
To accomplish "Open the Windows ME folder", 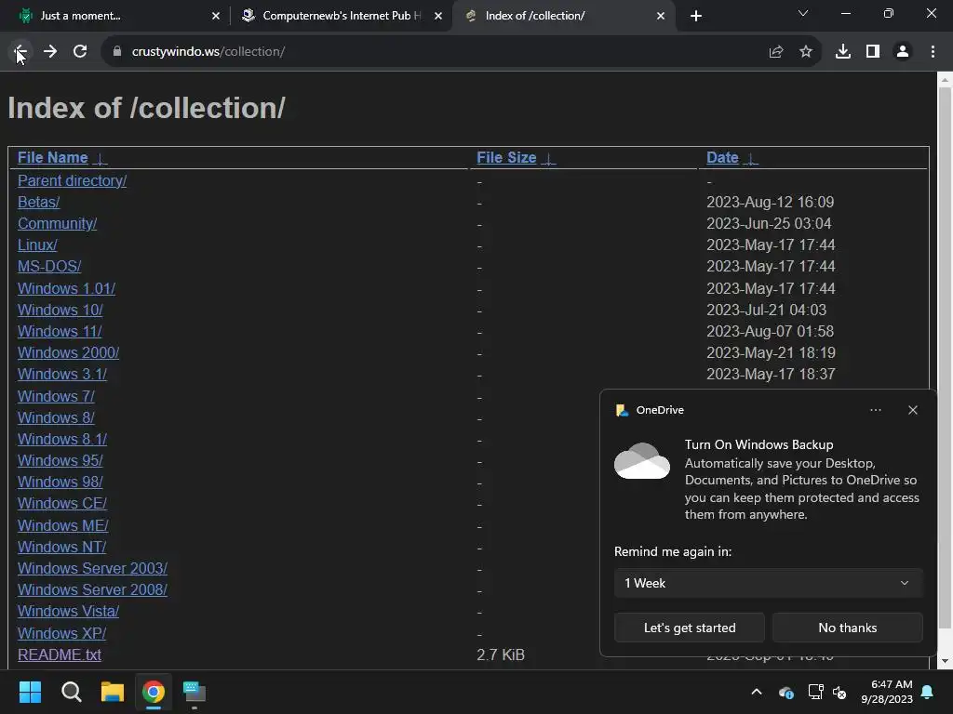I will pos(62,526).
